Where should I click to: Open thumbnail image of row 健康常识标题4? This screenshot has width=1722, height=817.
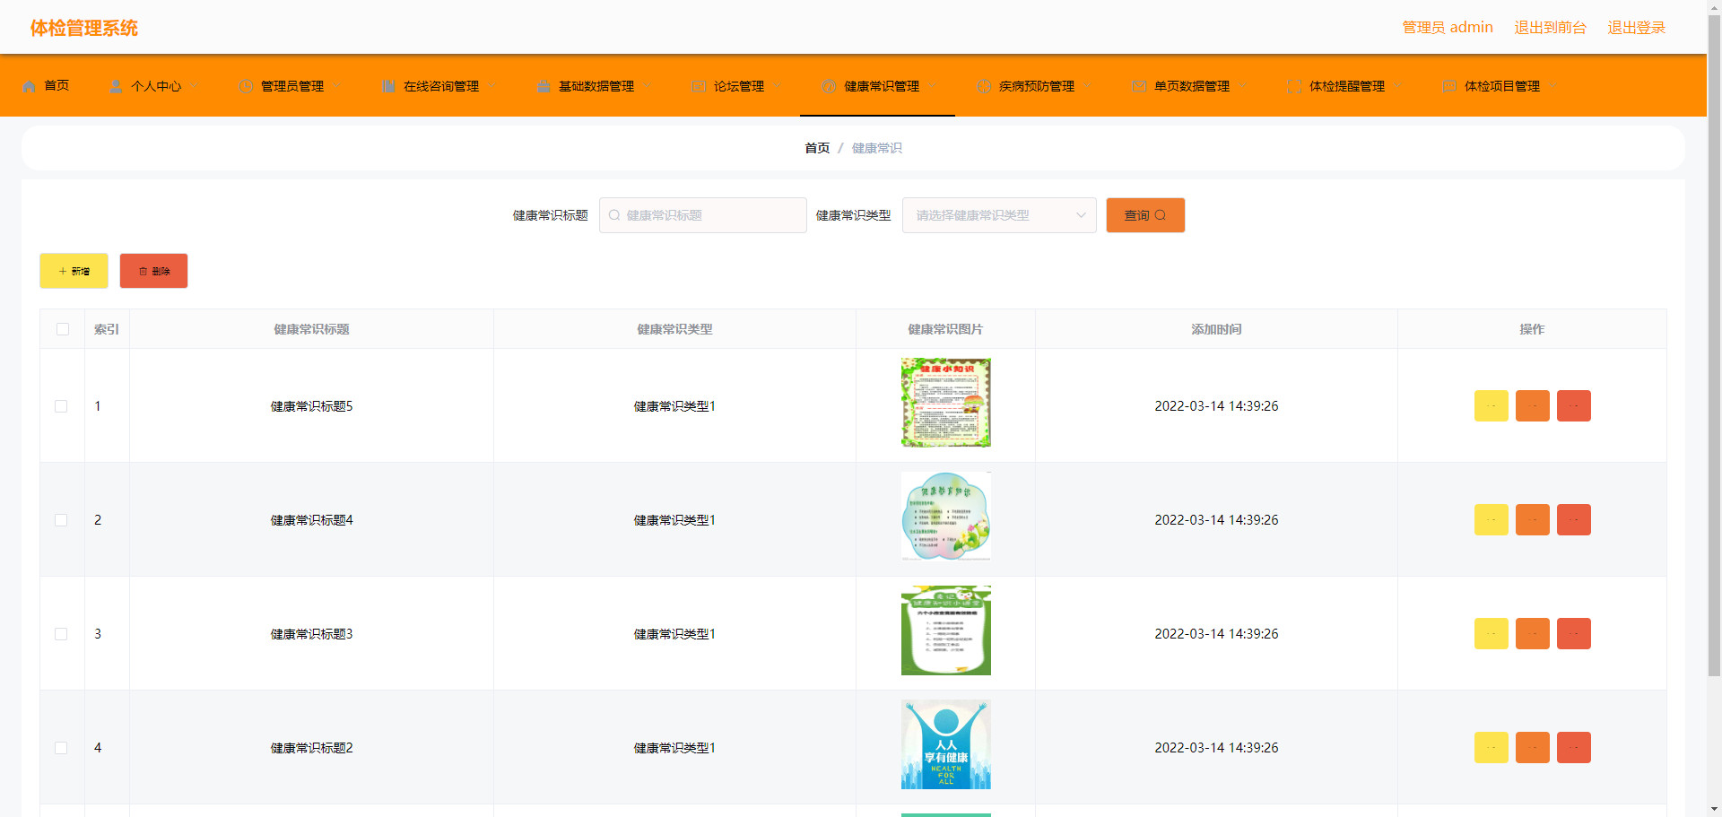(x=946, y=517)
